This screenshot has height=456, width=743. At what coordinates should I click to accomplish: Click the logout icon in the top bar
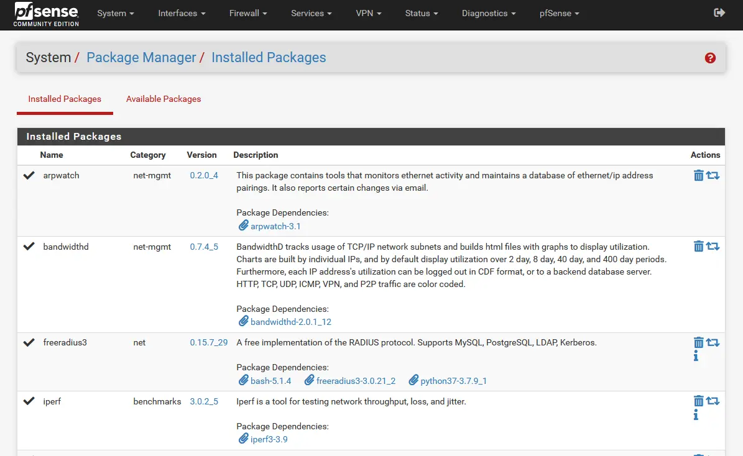[x=719, y=13]
